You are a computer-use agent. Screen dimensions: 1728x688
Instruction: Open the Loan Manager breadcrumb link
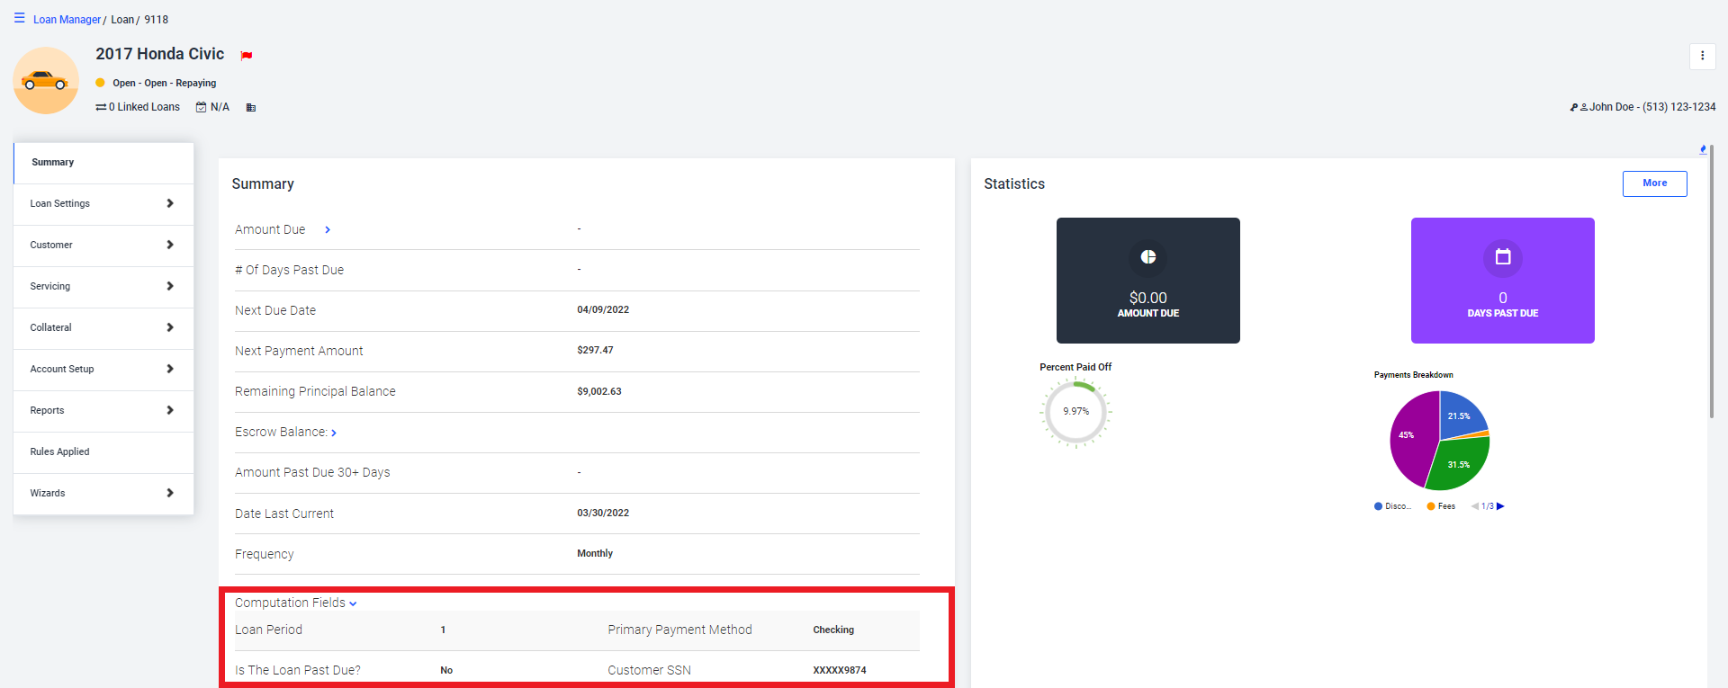pos(67,20)
